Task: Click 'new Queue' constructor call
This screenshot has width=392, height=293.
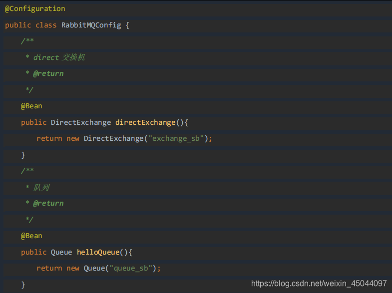Action: [x=86, y=268]
